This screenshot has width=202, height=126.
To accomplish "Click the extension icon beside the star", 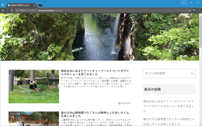I will tap(194, 10).
